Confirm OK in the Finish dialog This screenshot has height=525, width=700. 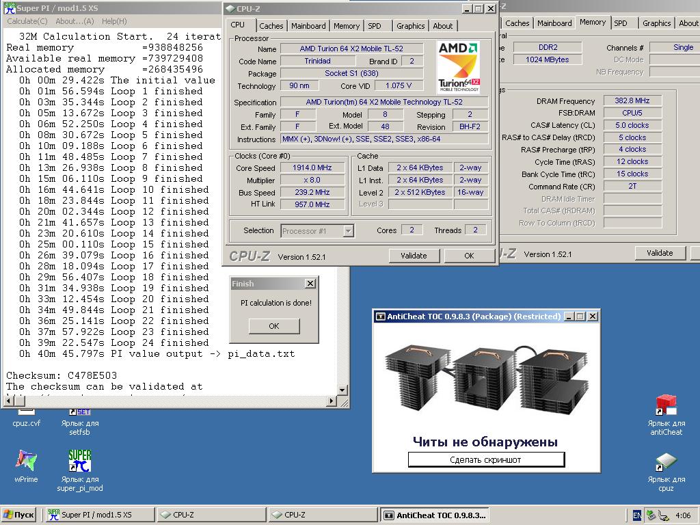click(x=274, y=326)
